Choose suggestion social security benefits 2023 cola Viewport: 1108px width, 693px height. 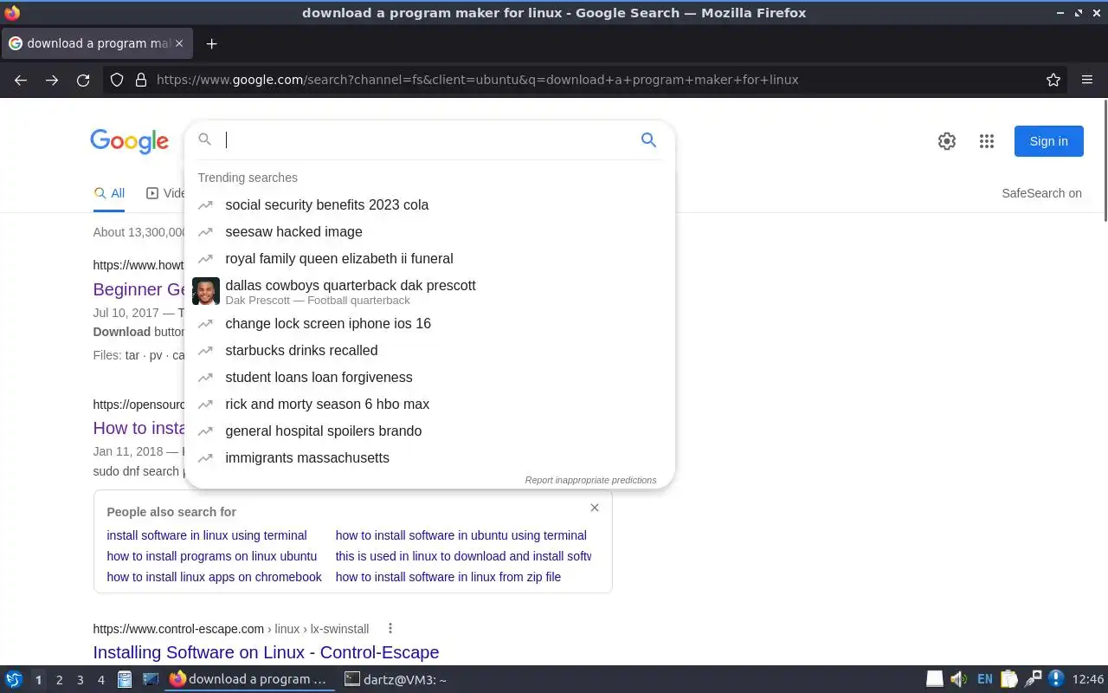pos(429,204)
